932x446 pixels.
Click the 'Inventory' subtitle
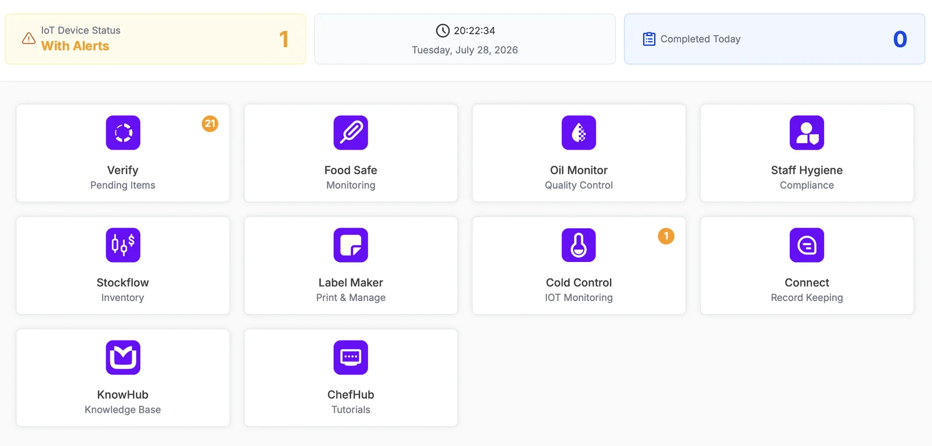click(123, 298)
